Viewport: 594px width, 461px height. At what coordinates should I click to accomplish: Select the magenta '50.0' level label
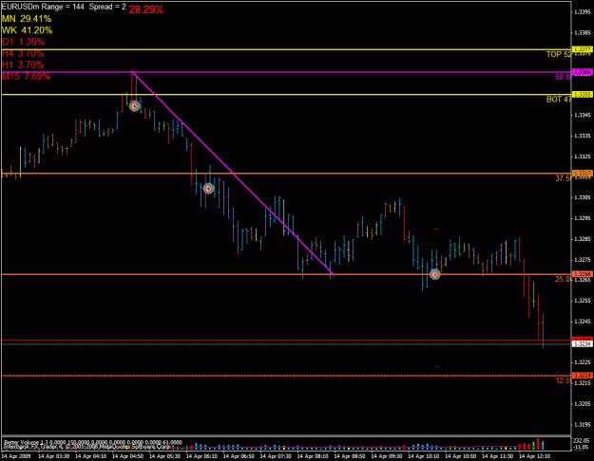pyautogui.click(x=563, y=77)
